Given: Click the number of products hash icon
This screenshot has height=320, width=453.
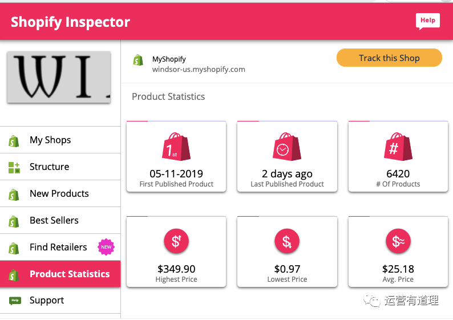Looking at the screenshot, I should click(x=398, y=148).
